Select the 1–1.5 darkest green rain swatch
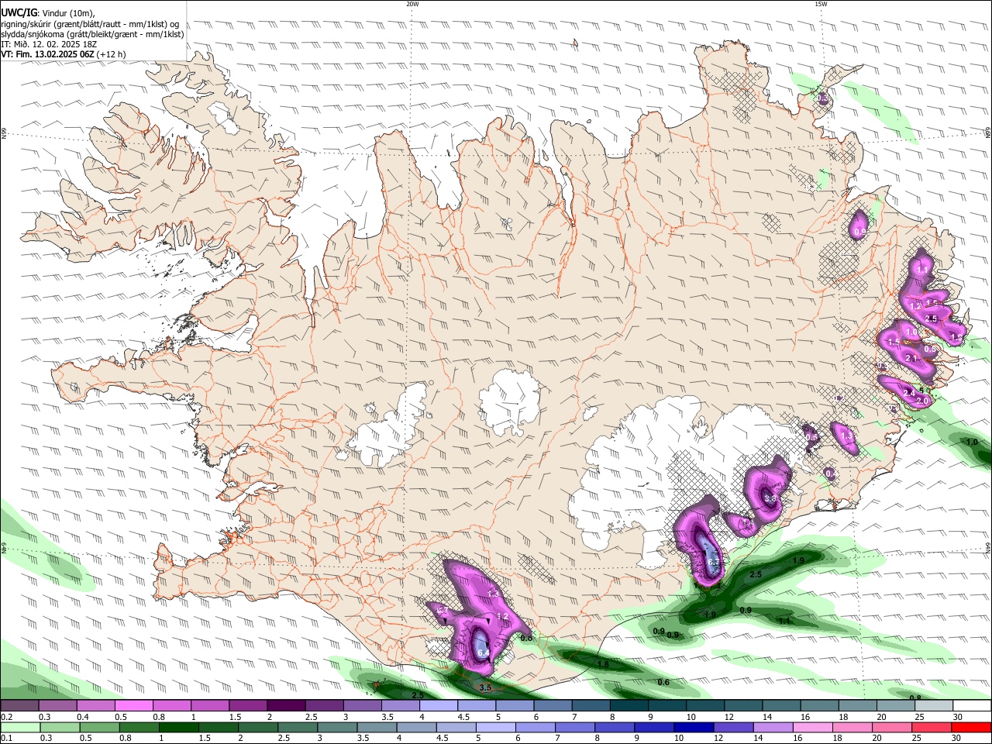This screenshot has width=992, height=744. 177,728
